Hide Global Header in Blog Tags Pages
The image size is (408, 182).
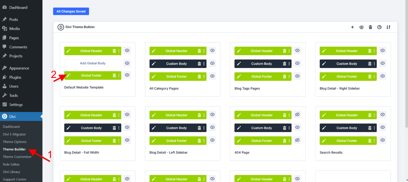coord(297,50)
